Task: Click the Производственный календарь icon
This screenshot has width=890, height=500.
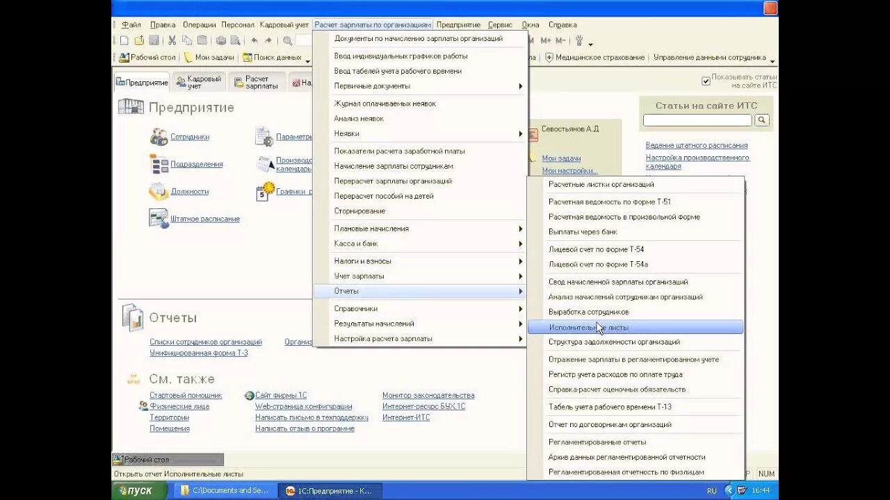Action: pyautogui.click(x=265, y=164)
